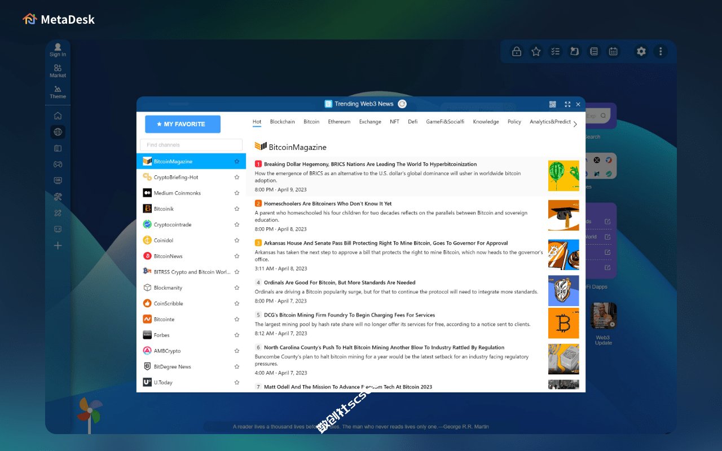The image size is (722, 451).
Task: Open the book icon in sidebar
Action: click(58, 148)
